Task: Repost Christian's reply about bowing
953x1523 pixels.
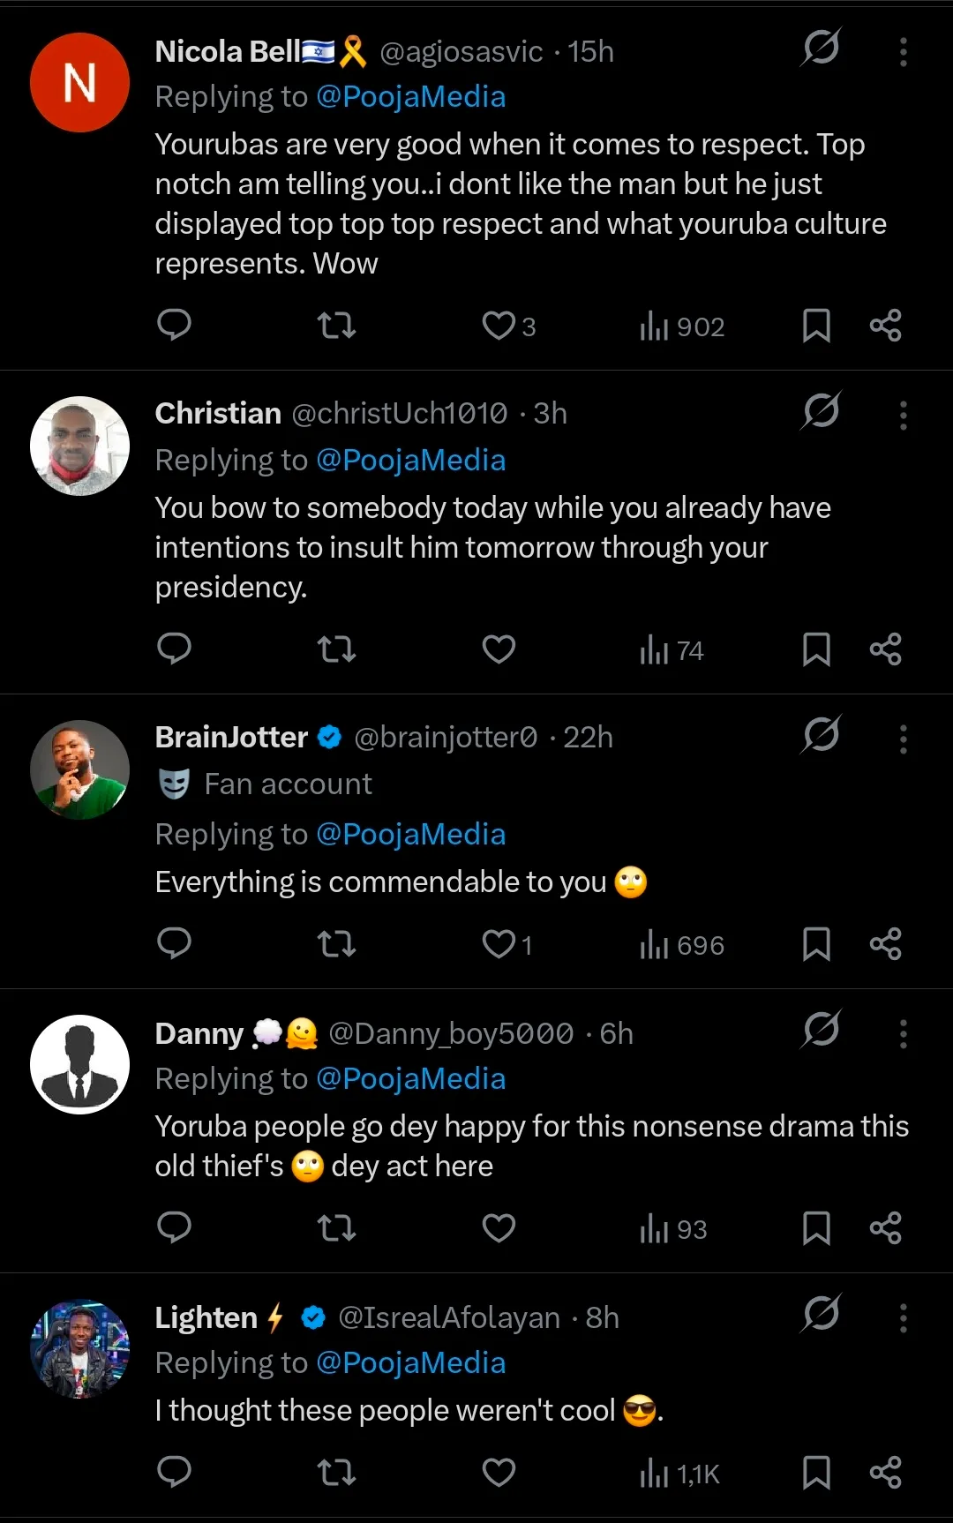Action: pyautogui.click(x=336, y=650)
